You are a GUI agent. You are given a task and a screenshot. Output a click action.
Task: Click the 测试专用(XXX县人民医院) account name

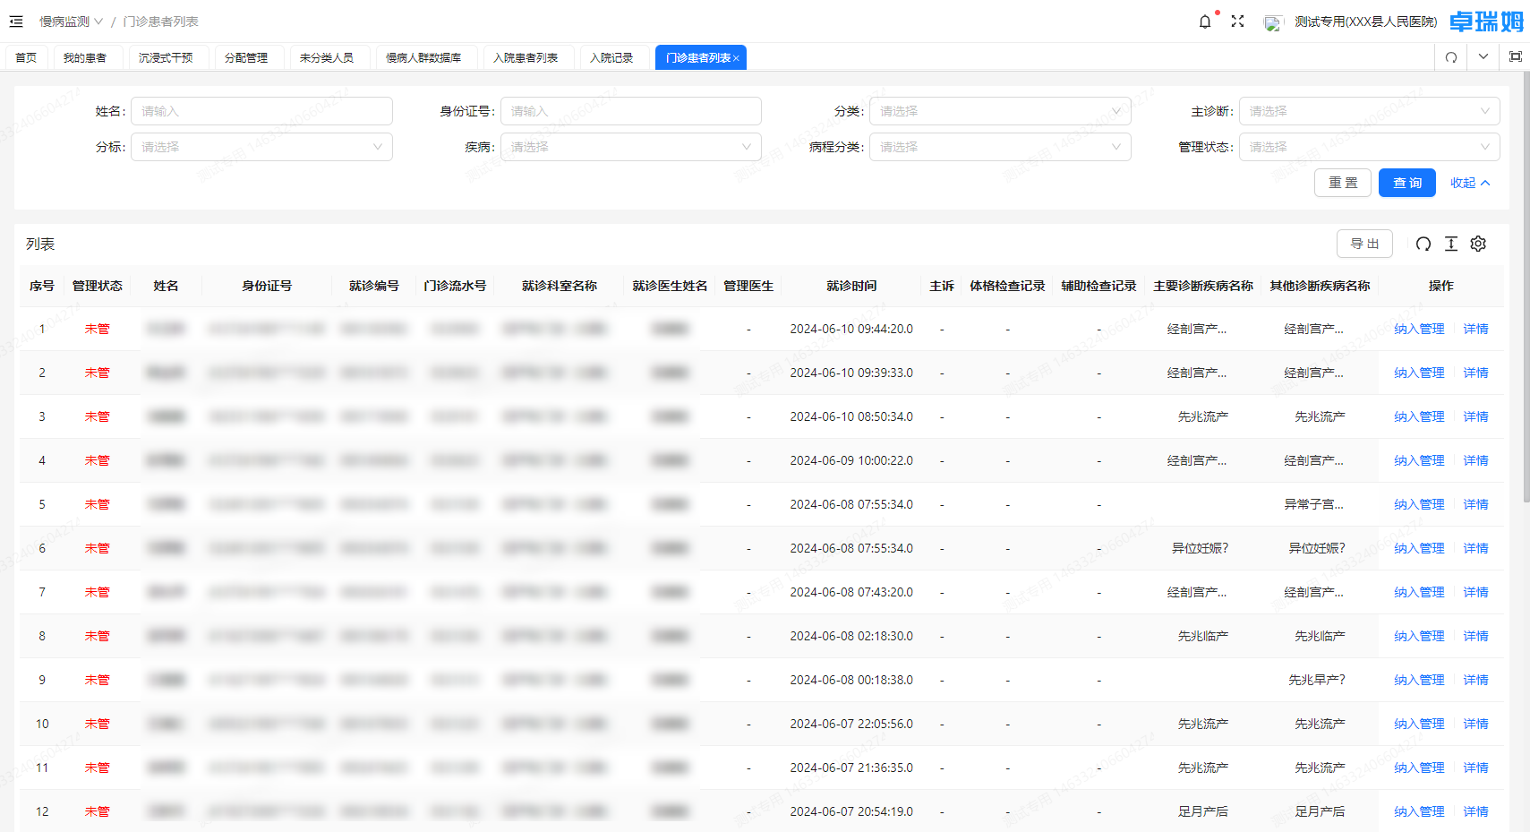[x=1365, y=21]
